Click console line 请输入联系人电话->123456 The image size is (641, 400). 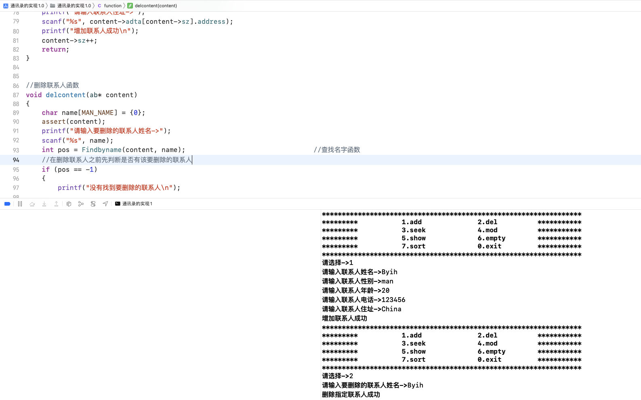[x=364, y=300]
